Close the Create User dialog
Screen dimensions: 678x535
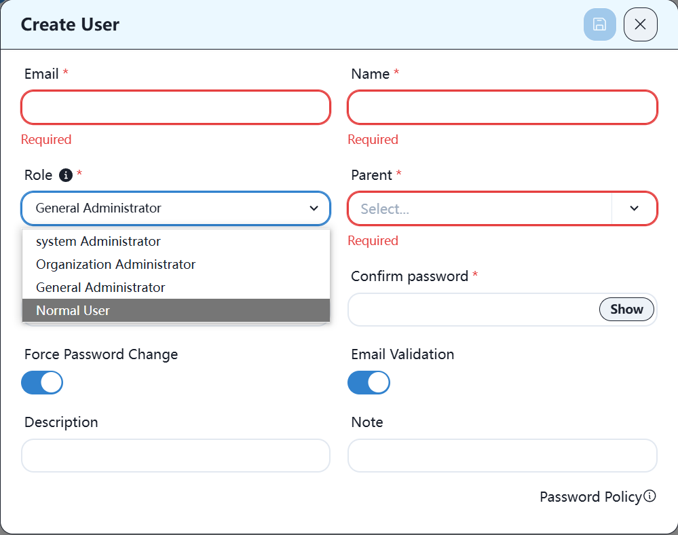point(640,25)
